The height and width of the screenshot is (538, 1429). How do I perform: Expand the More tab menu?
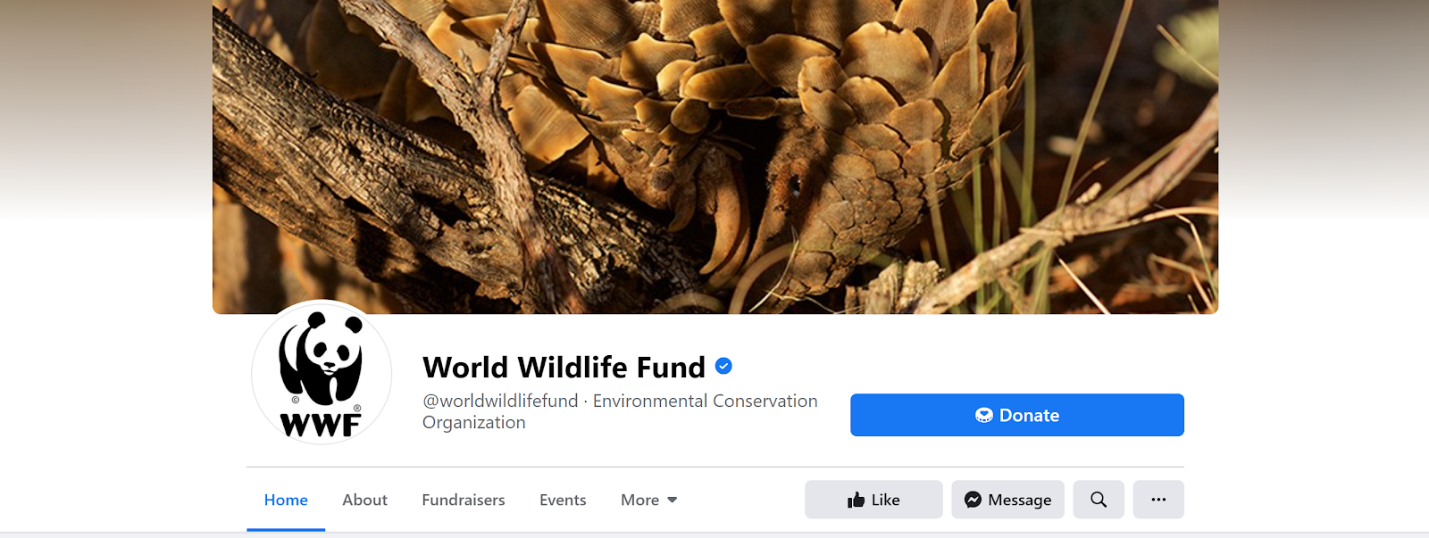pyautogui.click(x=640, y=500)
